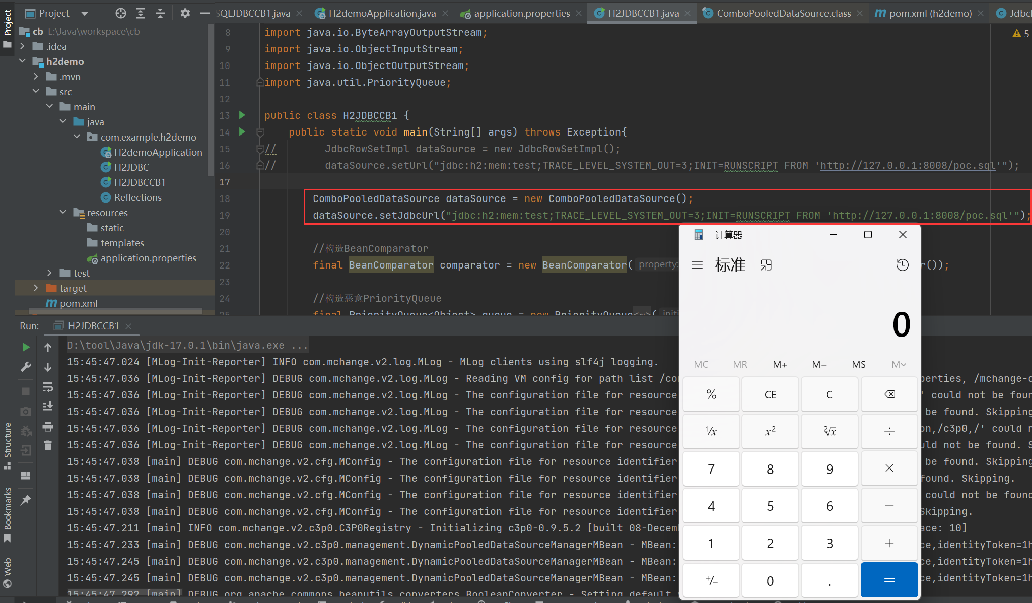Click the trash clear-all icon in Run panel

point(48,446)
